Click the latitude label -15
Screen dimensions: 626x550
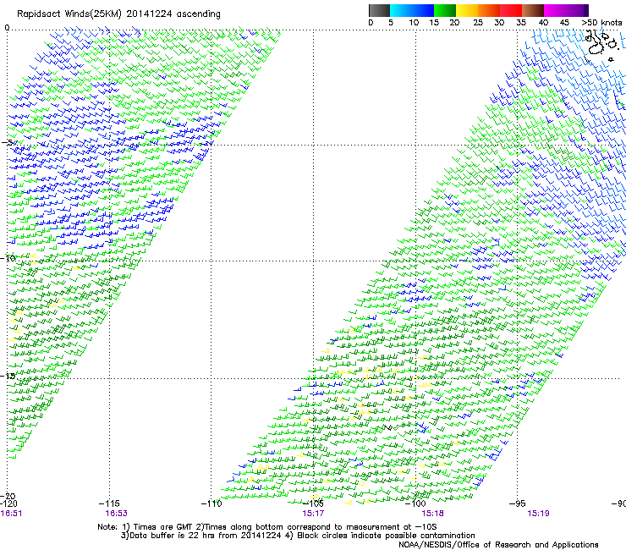click(x=8, y=376)
